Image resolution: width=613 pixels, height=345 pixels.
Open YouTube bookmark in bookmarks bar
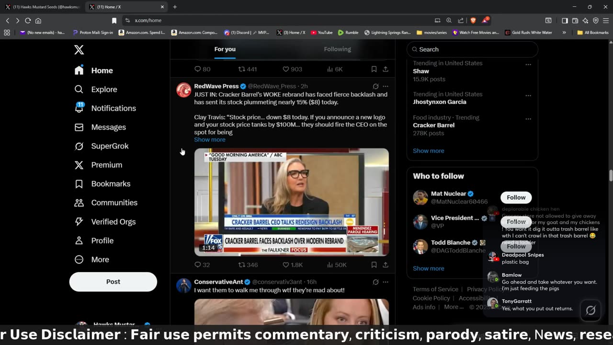(x=321, y=33)
